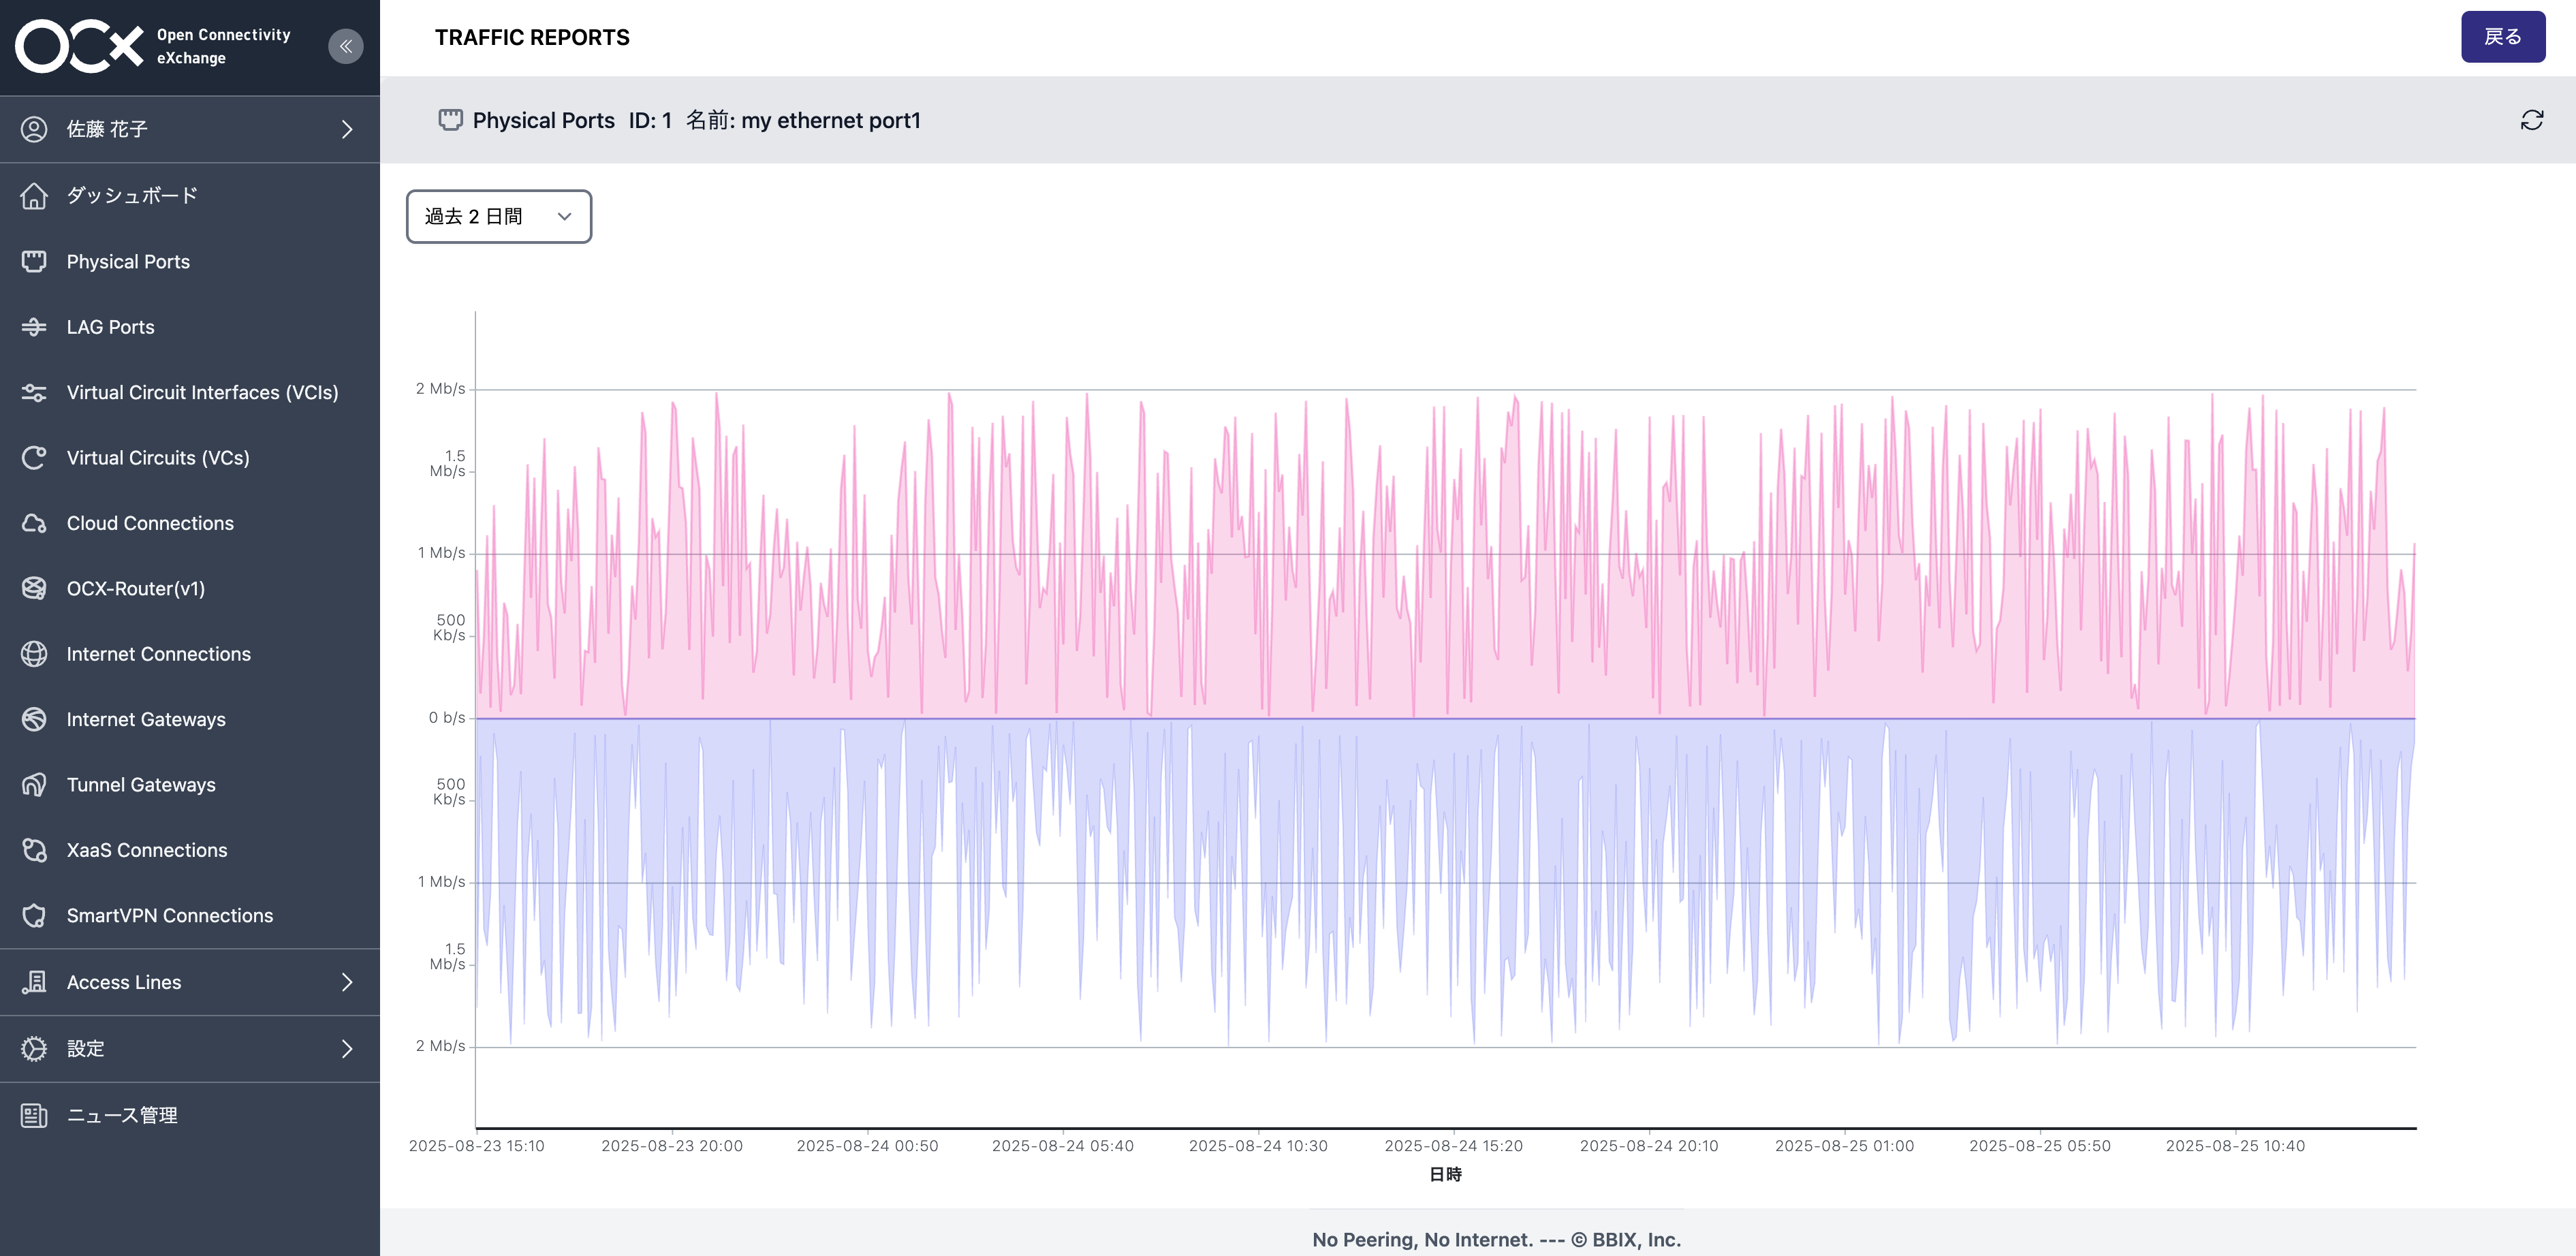Click the Internet Gateways globe icon
Image resolution: width=2576 pixels, height=1256 pixels.
34,719
